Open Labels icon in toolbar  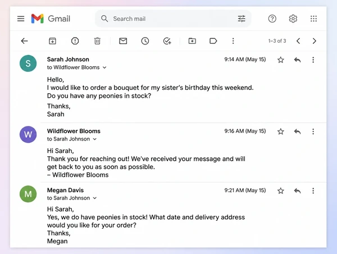pyautogui.click(x=213, y=41)
